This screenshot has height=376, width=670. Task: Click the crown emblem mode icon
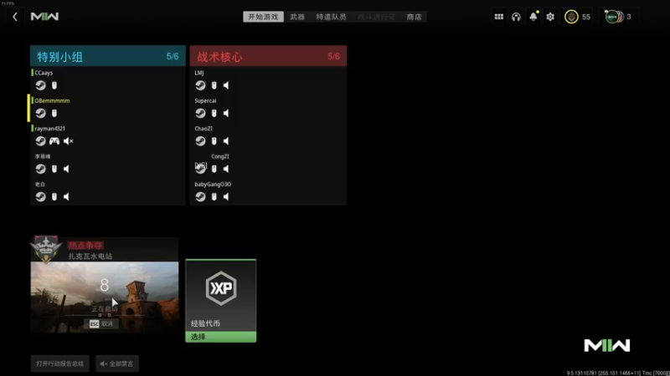[x=46, y=248]
